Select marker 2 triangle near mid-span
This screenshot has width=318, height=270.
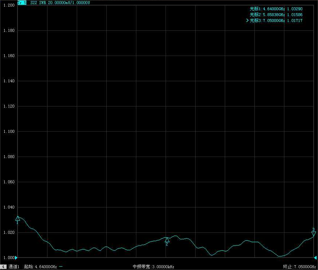(167, 240)
